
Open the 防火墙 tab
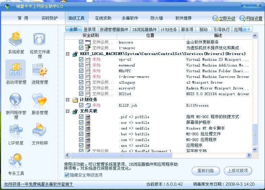click(x=157, y=18)
